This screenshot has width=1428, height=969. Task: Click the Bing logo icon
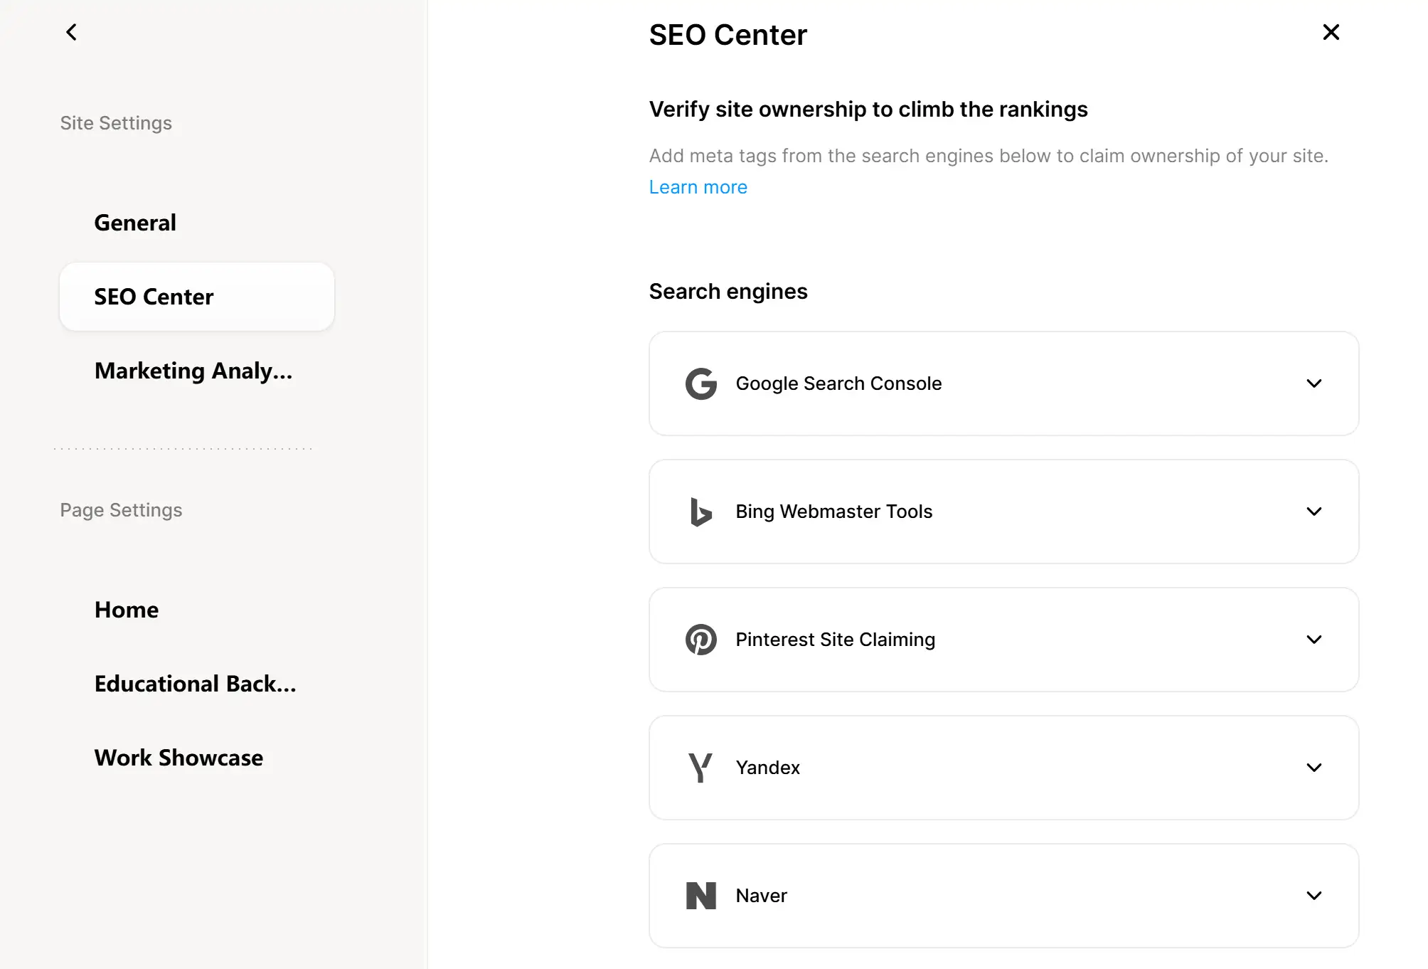pos(700,512)
